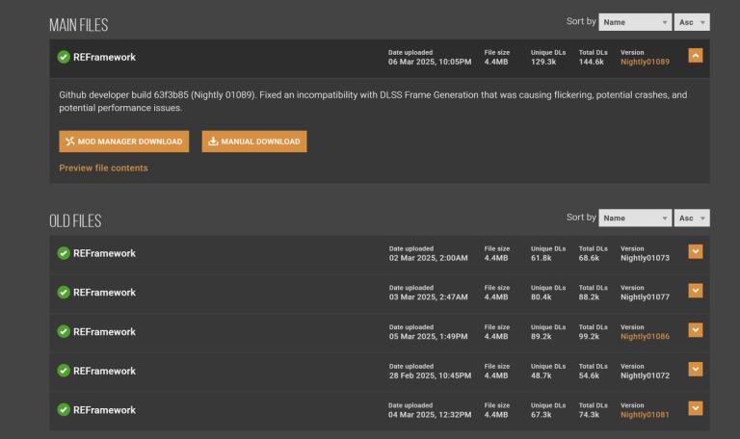Click REFramework title uploaded 05 Mar 2025

tap(104, 331)
